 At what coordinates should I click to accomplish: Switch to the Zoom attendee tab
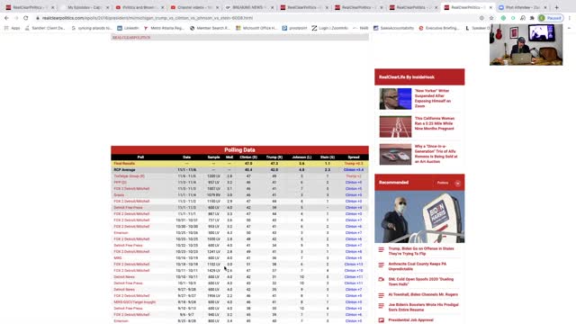(x=523, y=7)
